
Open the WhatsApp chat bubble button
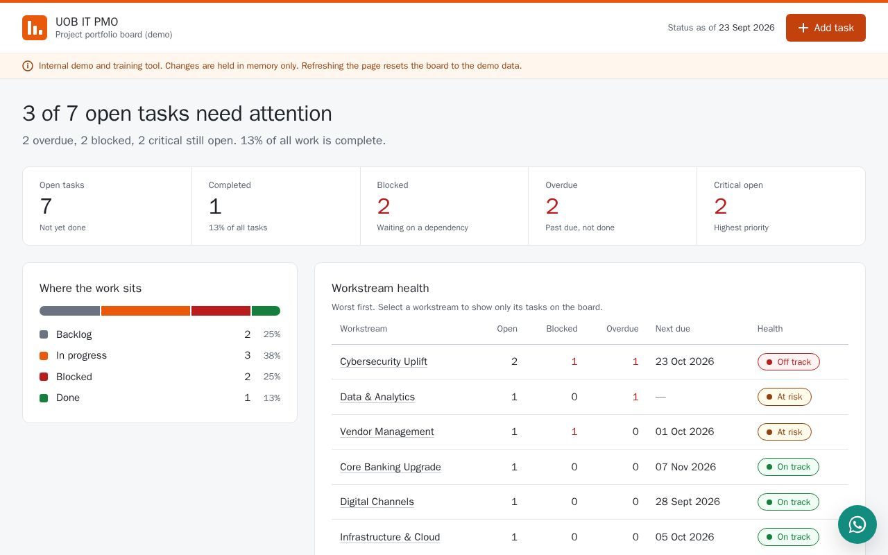click(857, 524)
